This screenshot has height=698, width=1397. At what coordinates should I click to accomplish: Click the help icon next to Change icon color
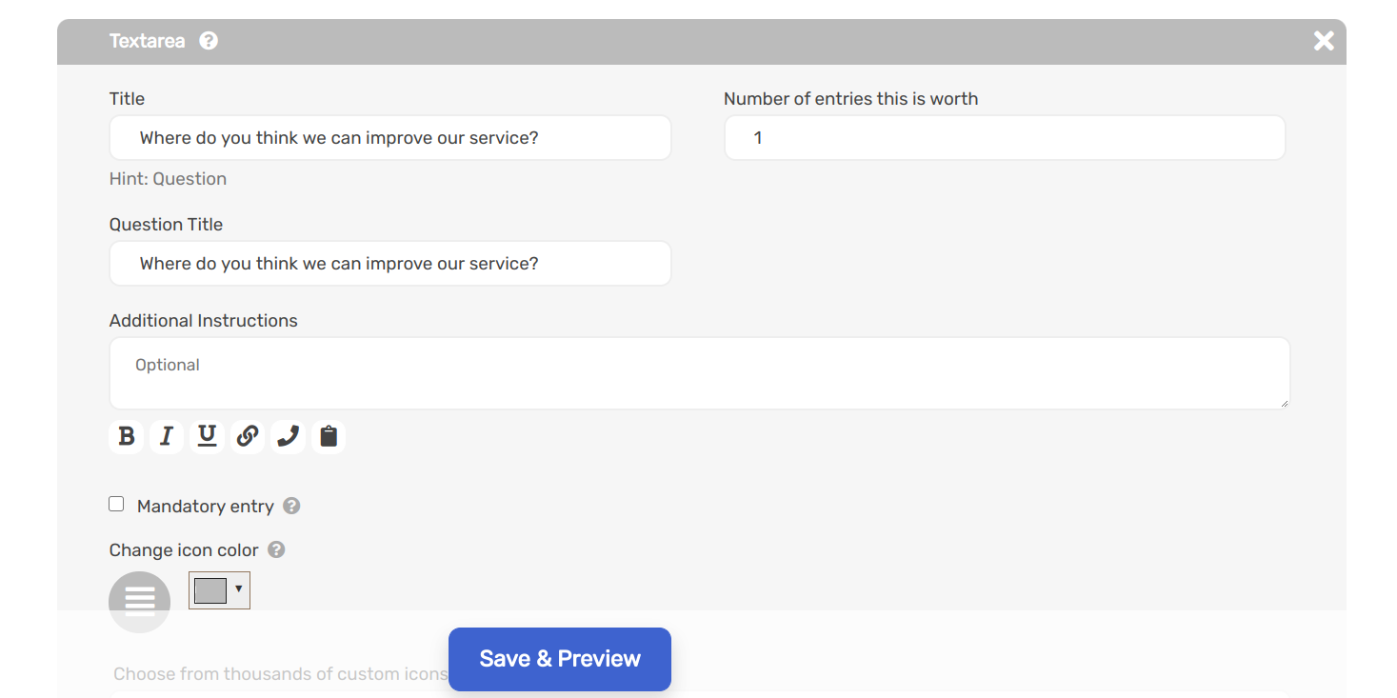(x=276, y=549)
